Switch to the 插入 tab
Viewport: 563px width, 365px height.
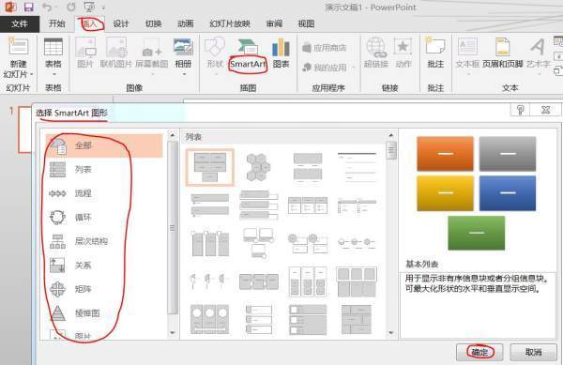(x=89, y=24)
